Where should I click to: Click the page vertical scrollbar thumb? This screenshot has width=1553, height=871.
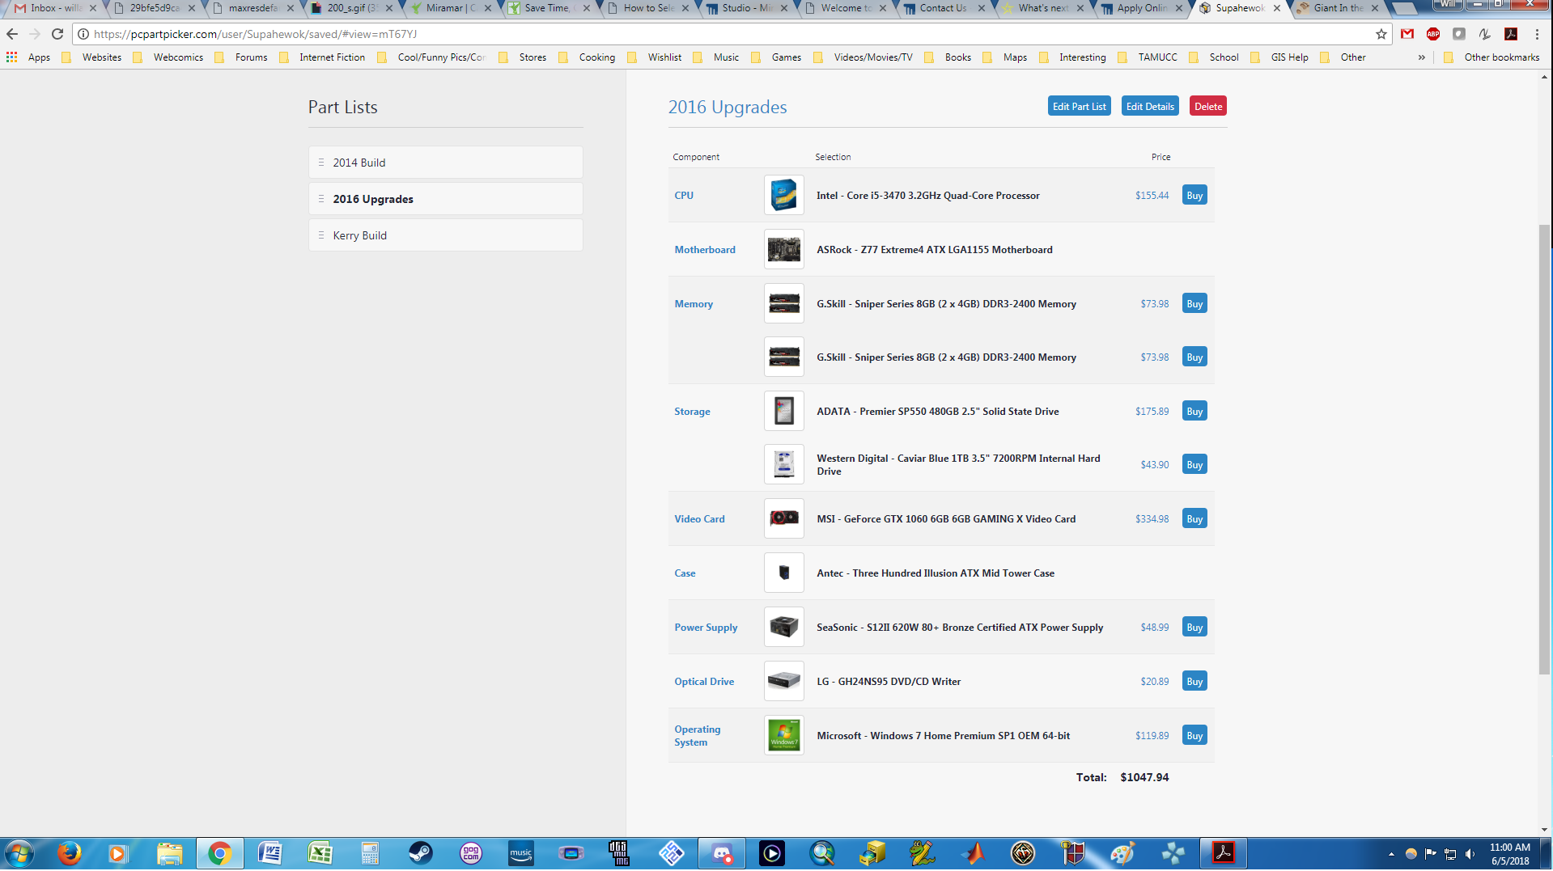pos(1544,449)
